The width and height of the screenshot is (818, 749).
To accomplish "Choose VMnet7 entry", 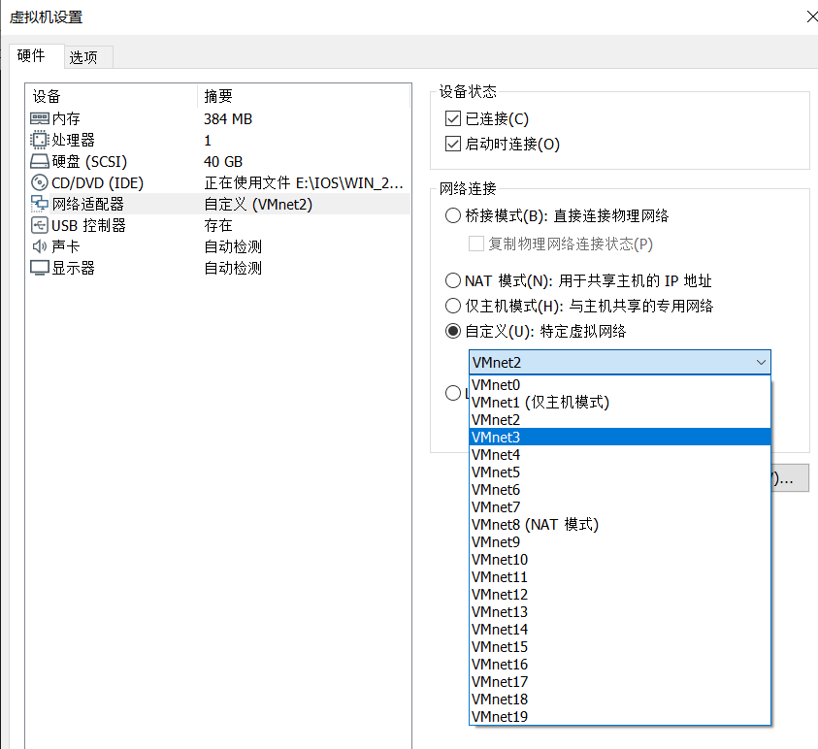I will pyautogui.click(x=620, y=507).
